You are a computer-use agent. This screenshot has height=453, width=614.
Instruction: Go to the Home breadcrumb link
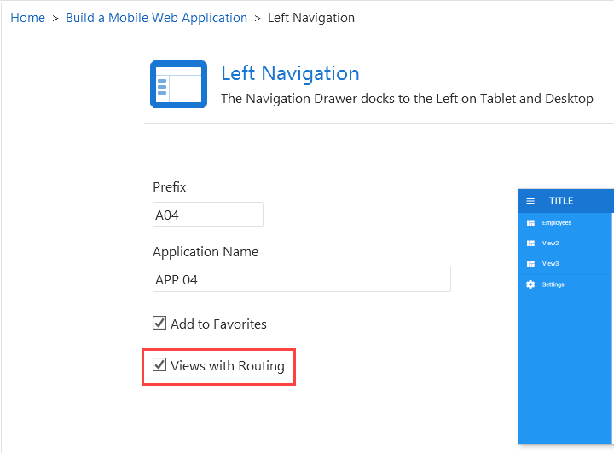(x=27, y=18)
